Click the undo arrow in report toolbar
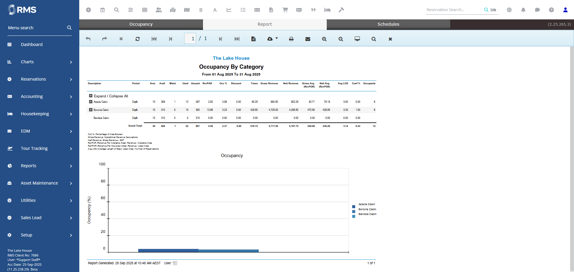574x272 pixels. (x=88, y=39)
